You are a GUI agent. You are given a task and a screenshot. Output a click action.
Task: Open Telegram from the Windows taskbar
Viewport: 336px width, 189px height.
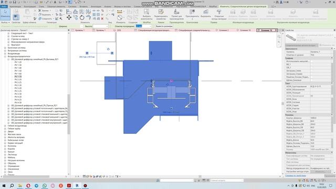pyautogui.click(x=36, y=185)
